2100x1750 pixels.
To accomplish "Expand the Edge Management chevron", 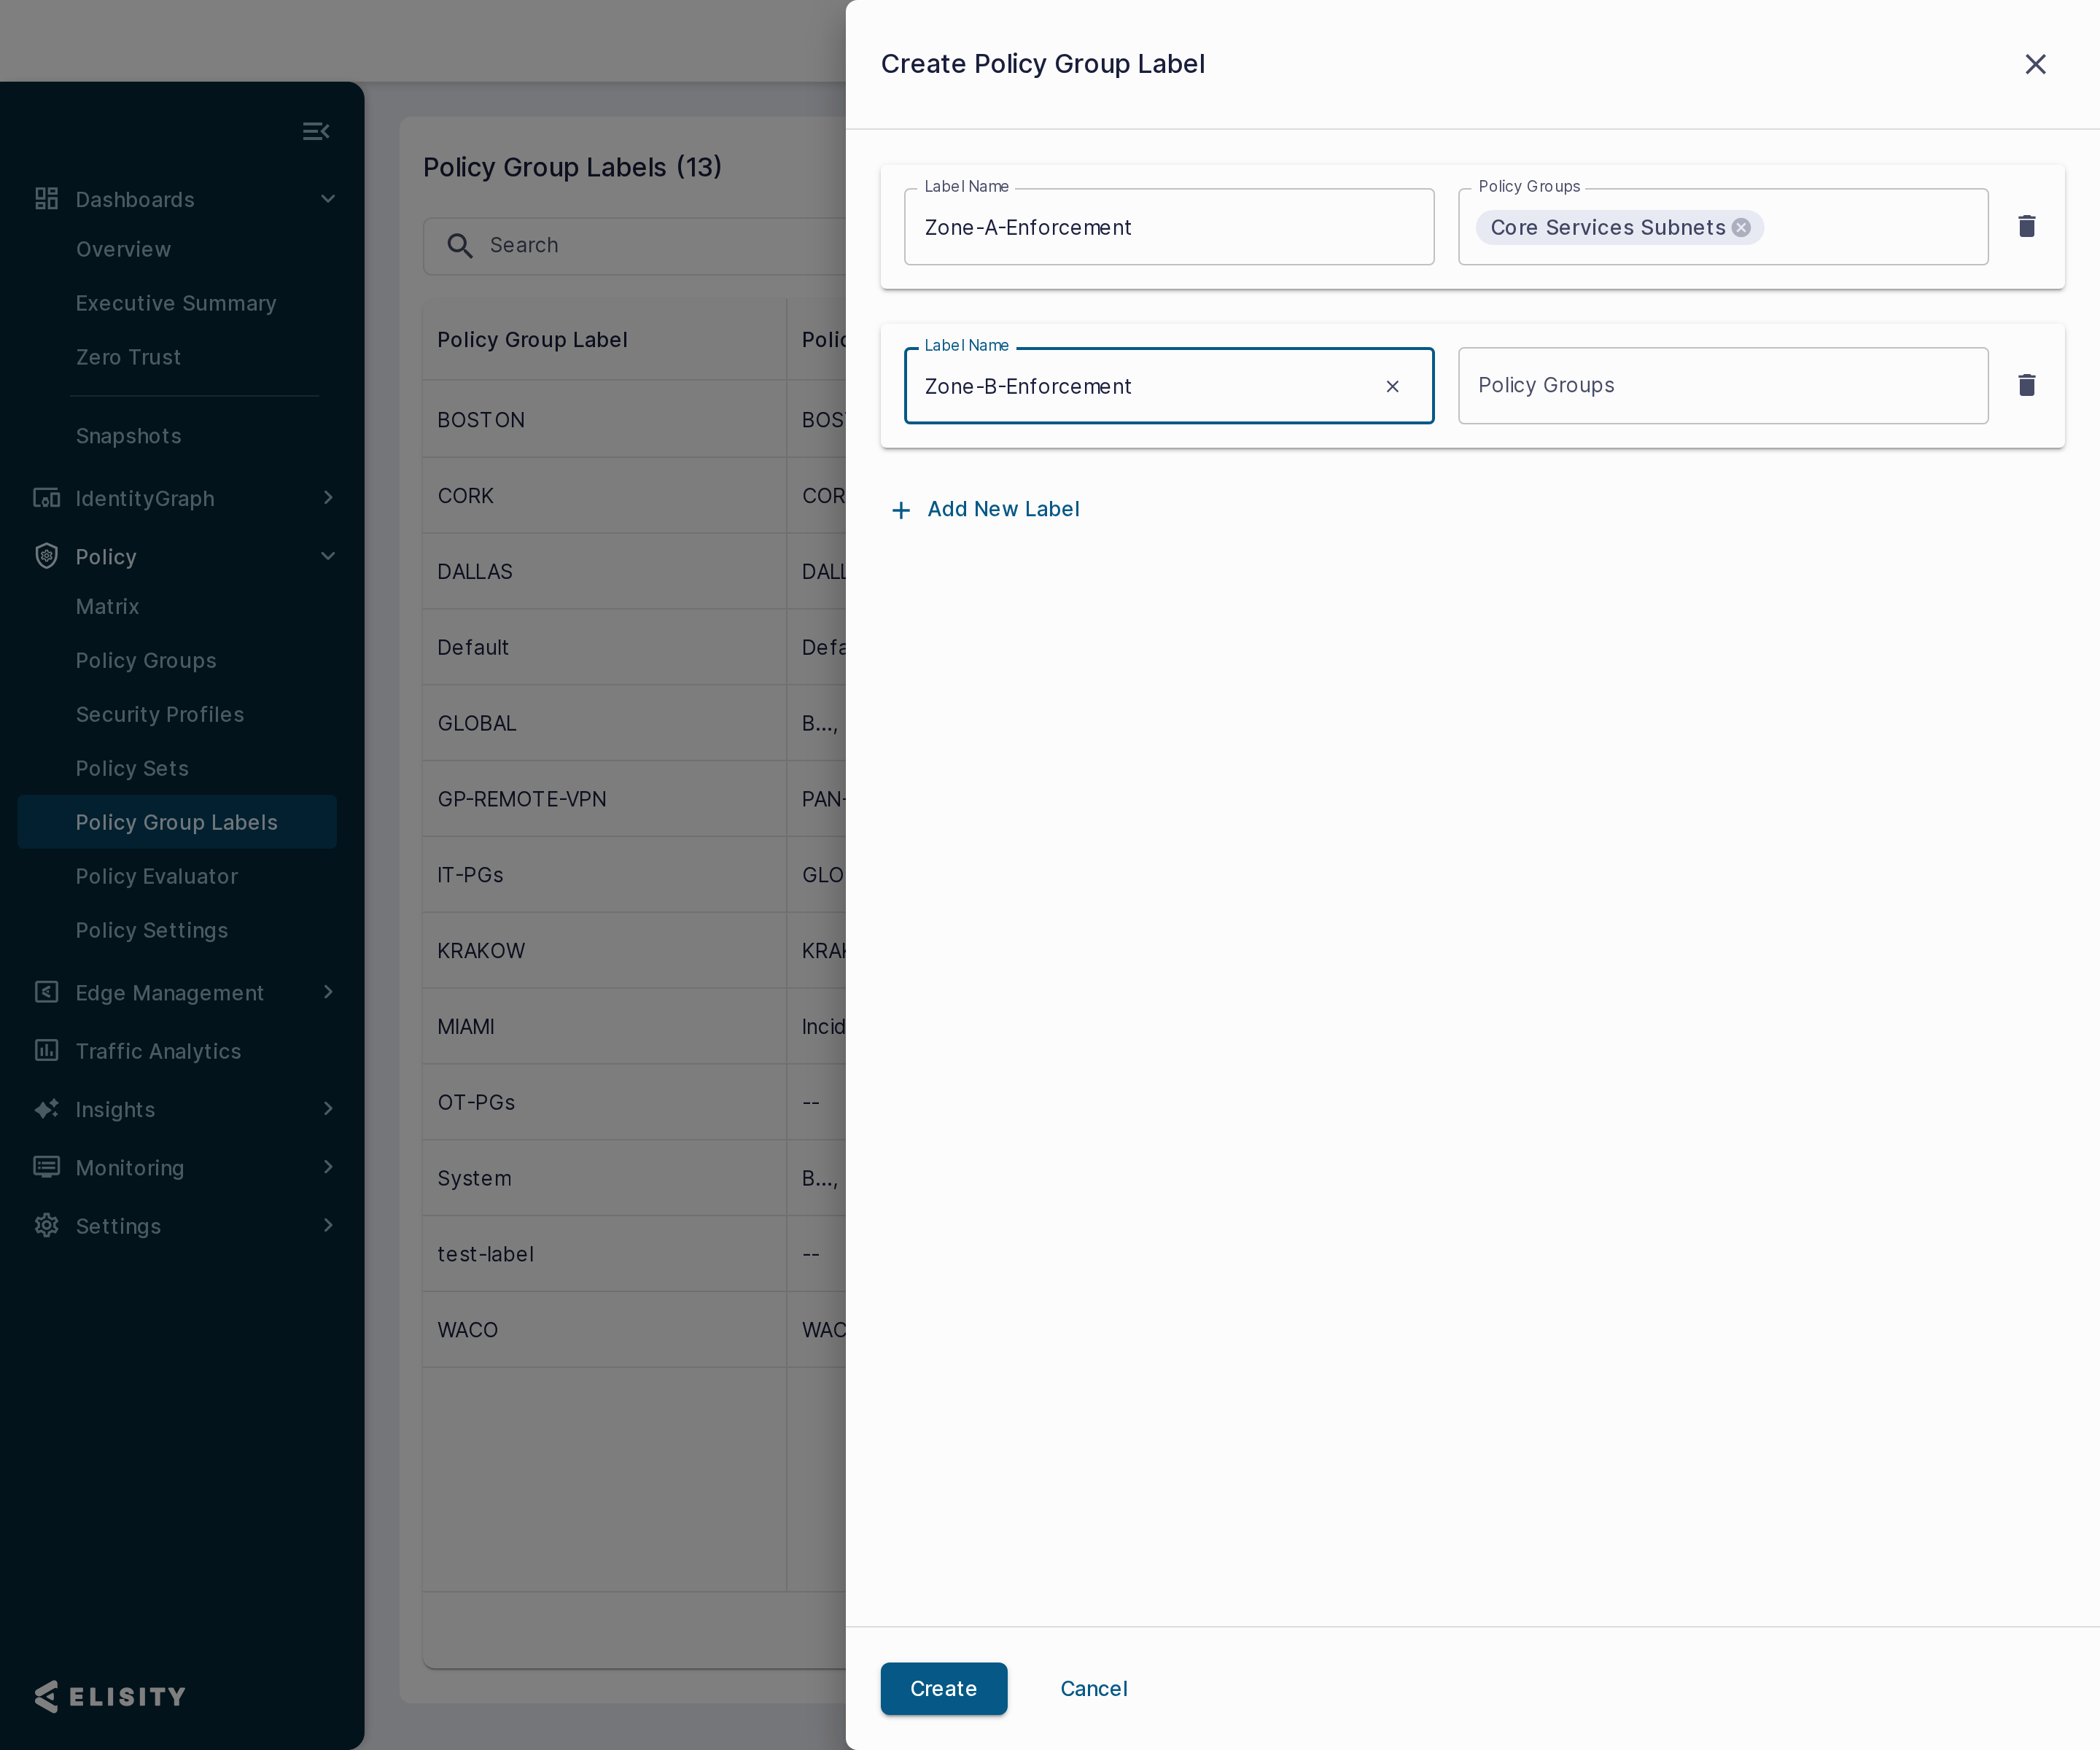I will point(328,992).
